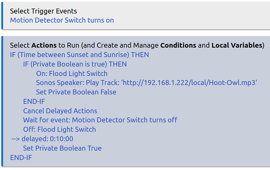Edit the Wait for event Motion Detector action
270x170 pixels.
click(100, 120)
